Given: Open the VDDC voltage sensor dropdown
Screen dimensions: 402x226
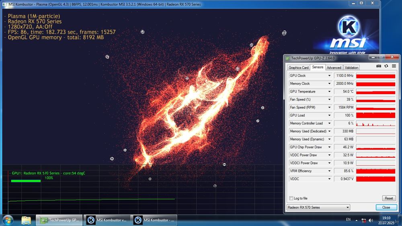Looking at the screenshot, I should [x=330, y=179].
